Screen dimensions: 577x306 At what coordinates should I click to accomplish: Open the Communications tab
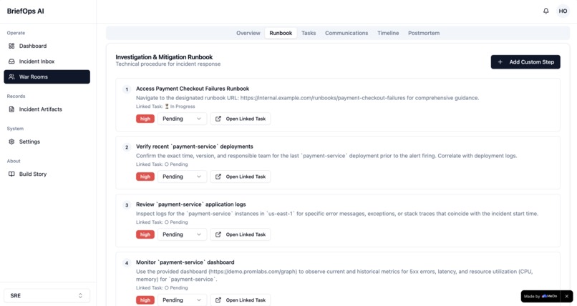(x=346, y=33)
